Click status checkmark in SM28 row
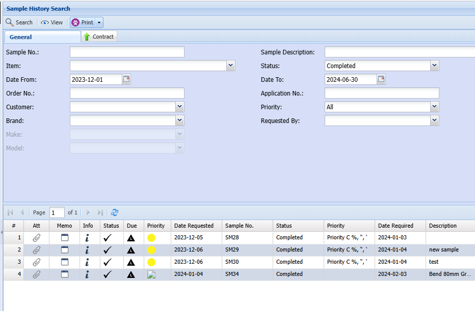This screenshot has width=475, height=311. click(108, 237)
